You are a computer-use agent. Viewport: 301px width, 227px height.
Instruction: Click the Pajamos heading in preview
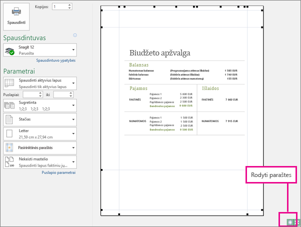click(138, 88)
